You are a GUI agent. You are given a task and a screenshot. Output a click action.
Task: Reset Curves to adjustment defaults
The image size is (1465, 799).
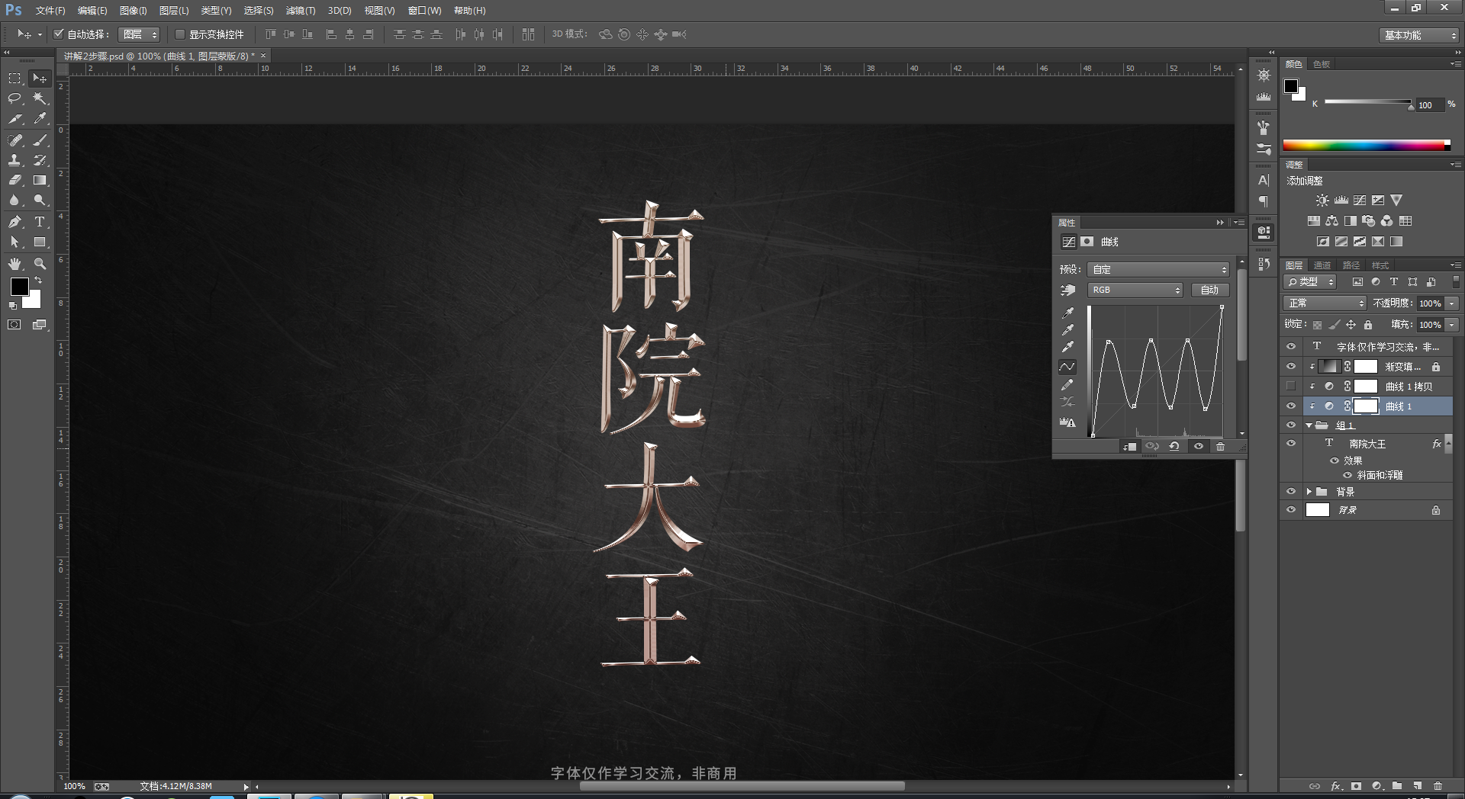coord(1174,447)
